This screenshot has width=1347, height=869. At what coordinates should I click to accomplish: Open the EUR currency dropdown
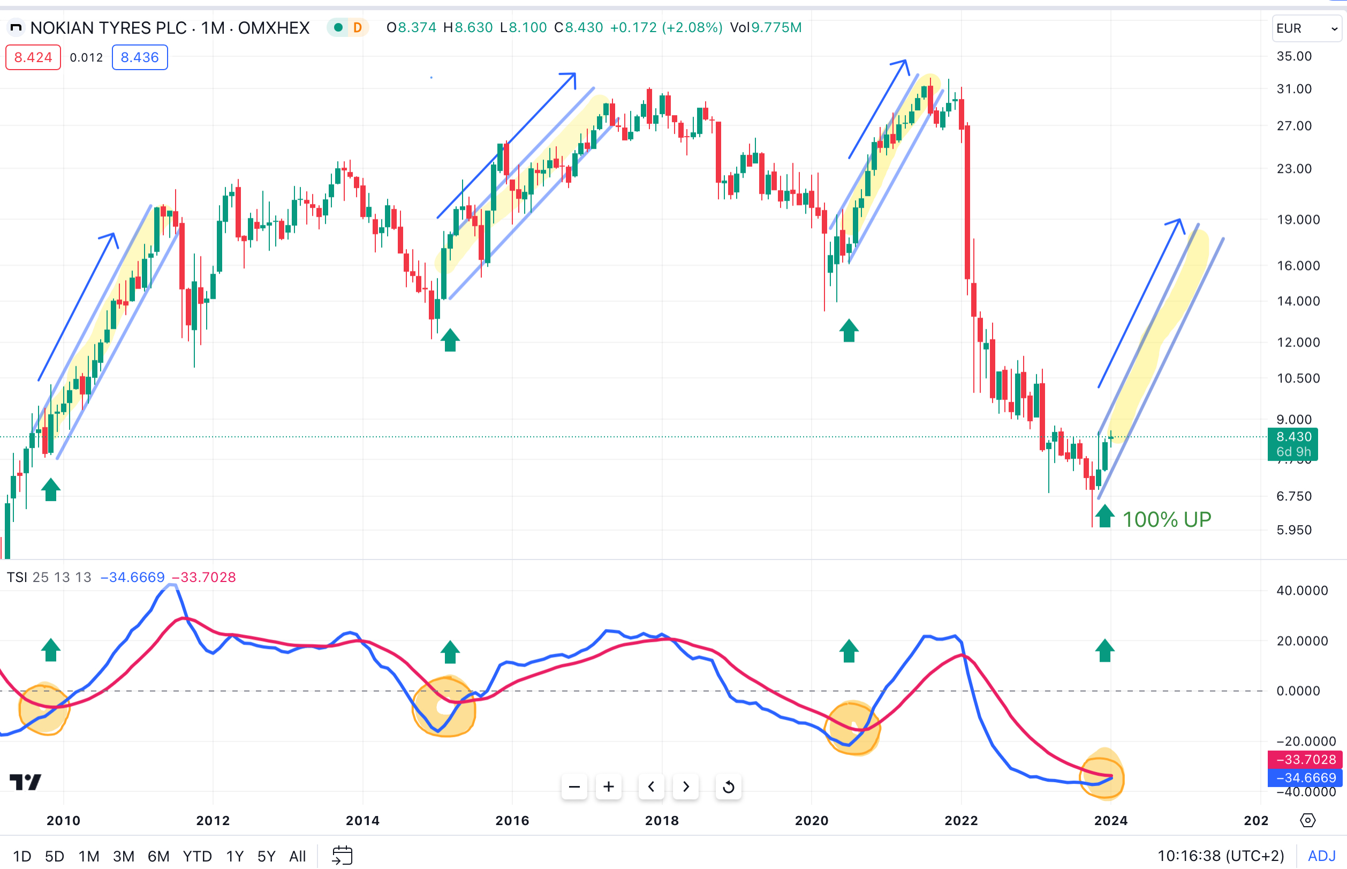pos(1307,28)
